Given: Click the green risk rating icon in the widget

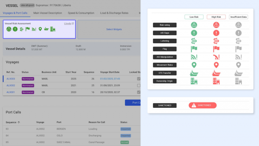Looking at the screenshot, I should click(9, 29).
